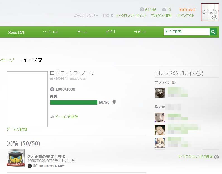Click the G icon beside achievement score 50

point(30,166)
